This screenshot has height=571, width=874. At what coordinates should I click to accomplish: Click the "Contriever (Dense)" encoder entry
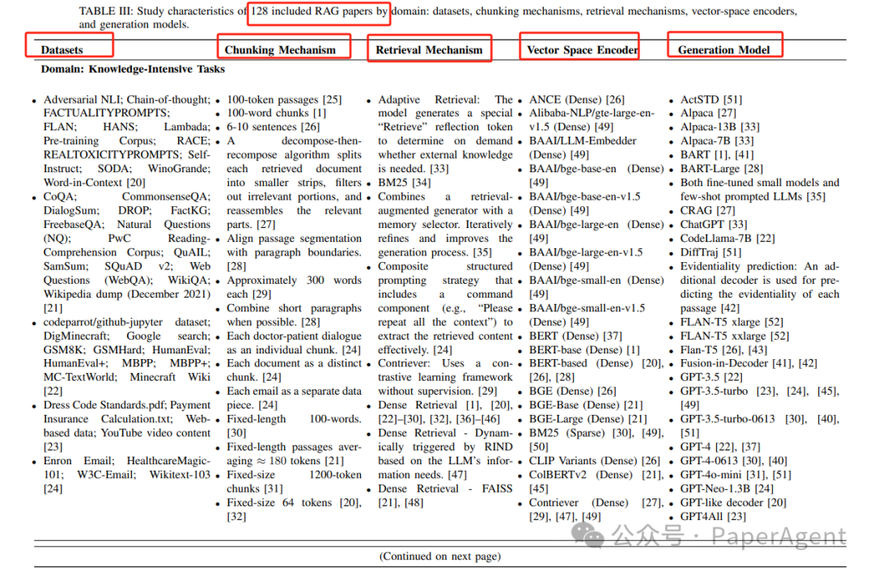[596, 510]
